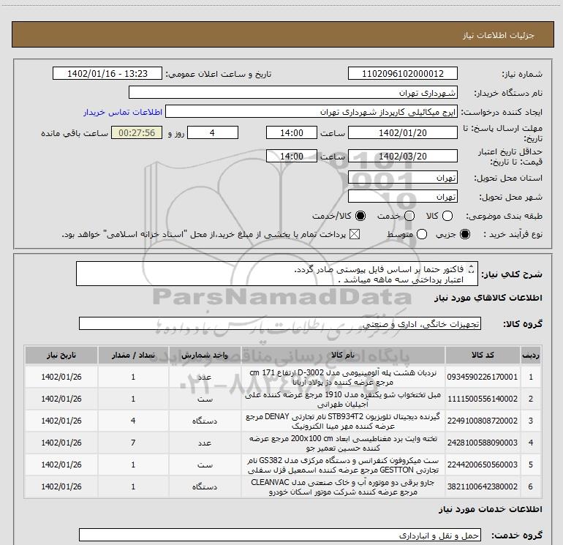
Task: Click the announcement date field 1402/01/16 - 13:23
Action: click(x=107, y=73)
